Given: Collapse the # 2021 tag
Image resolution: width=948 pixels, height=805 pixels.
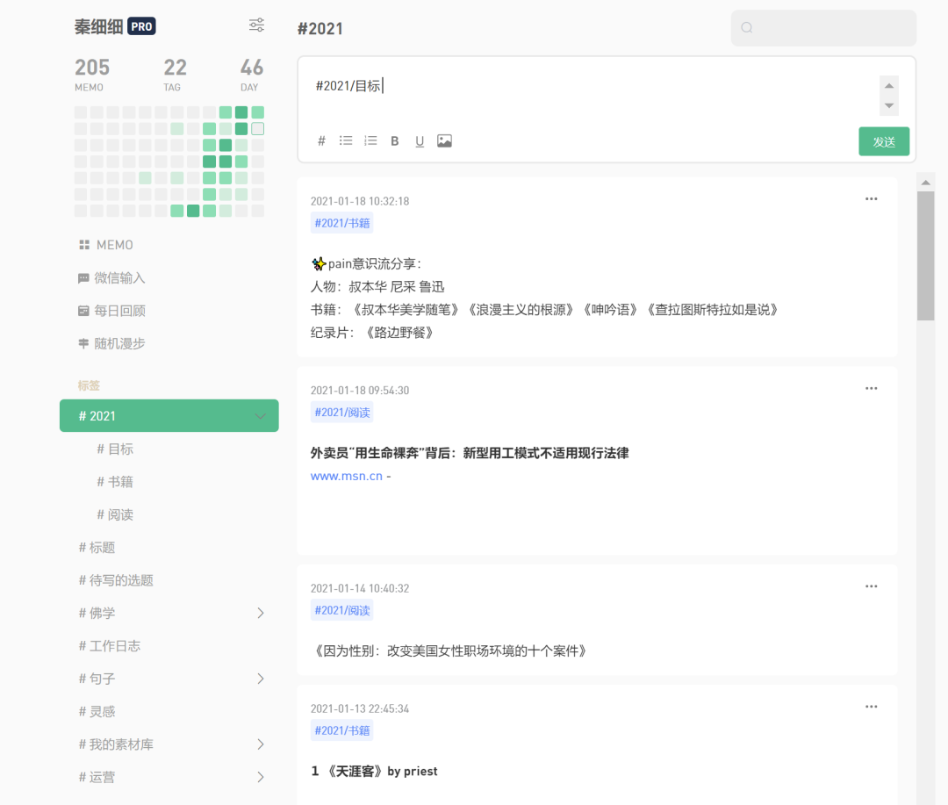Looking at the screenshot, I should coord(261,416).
